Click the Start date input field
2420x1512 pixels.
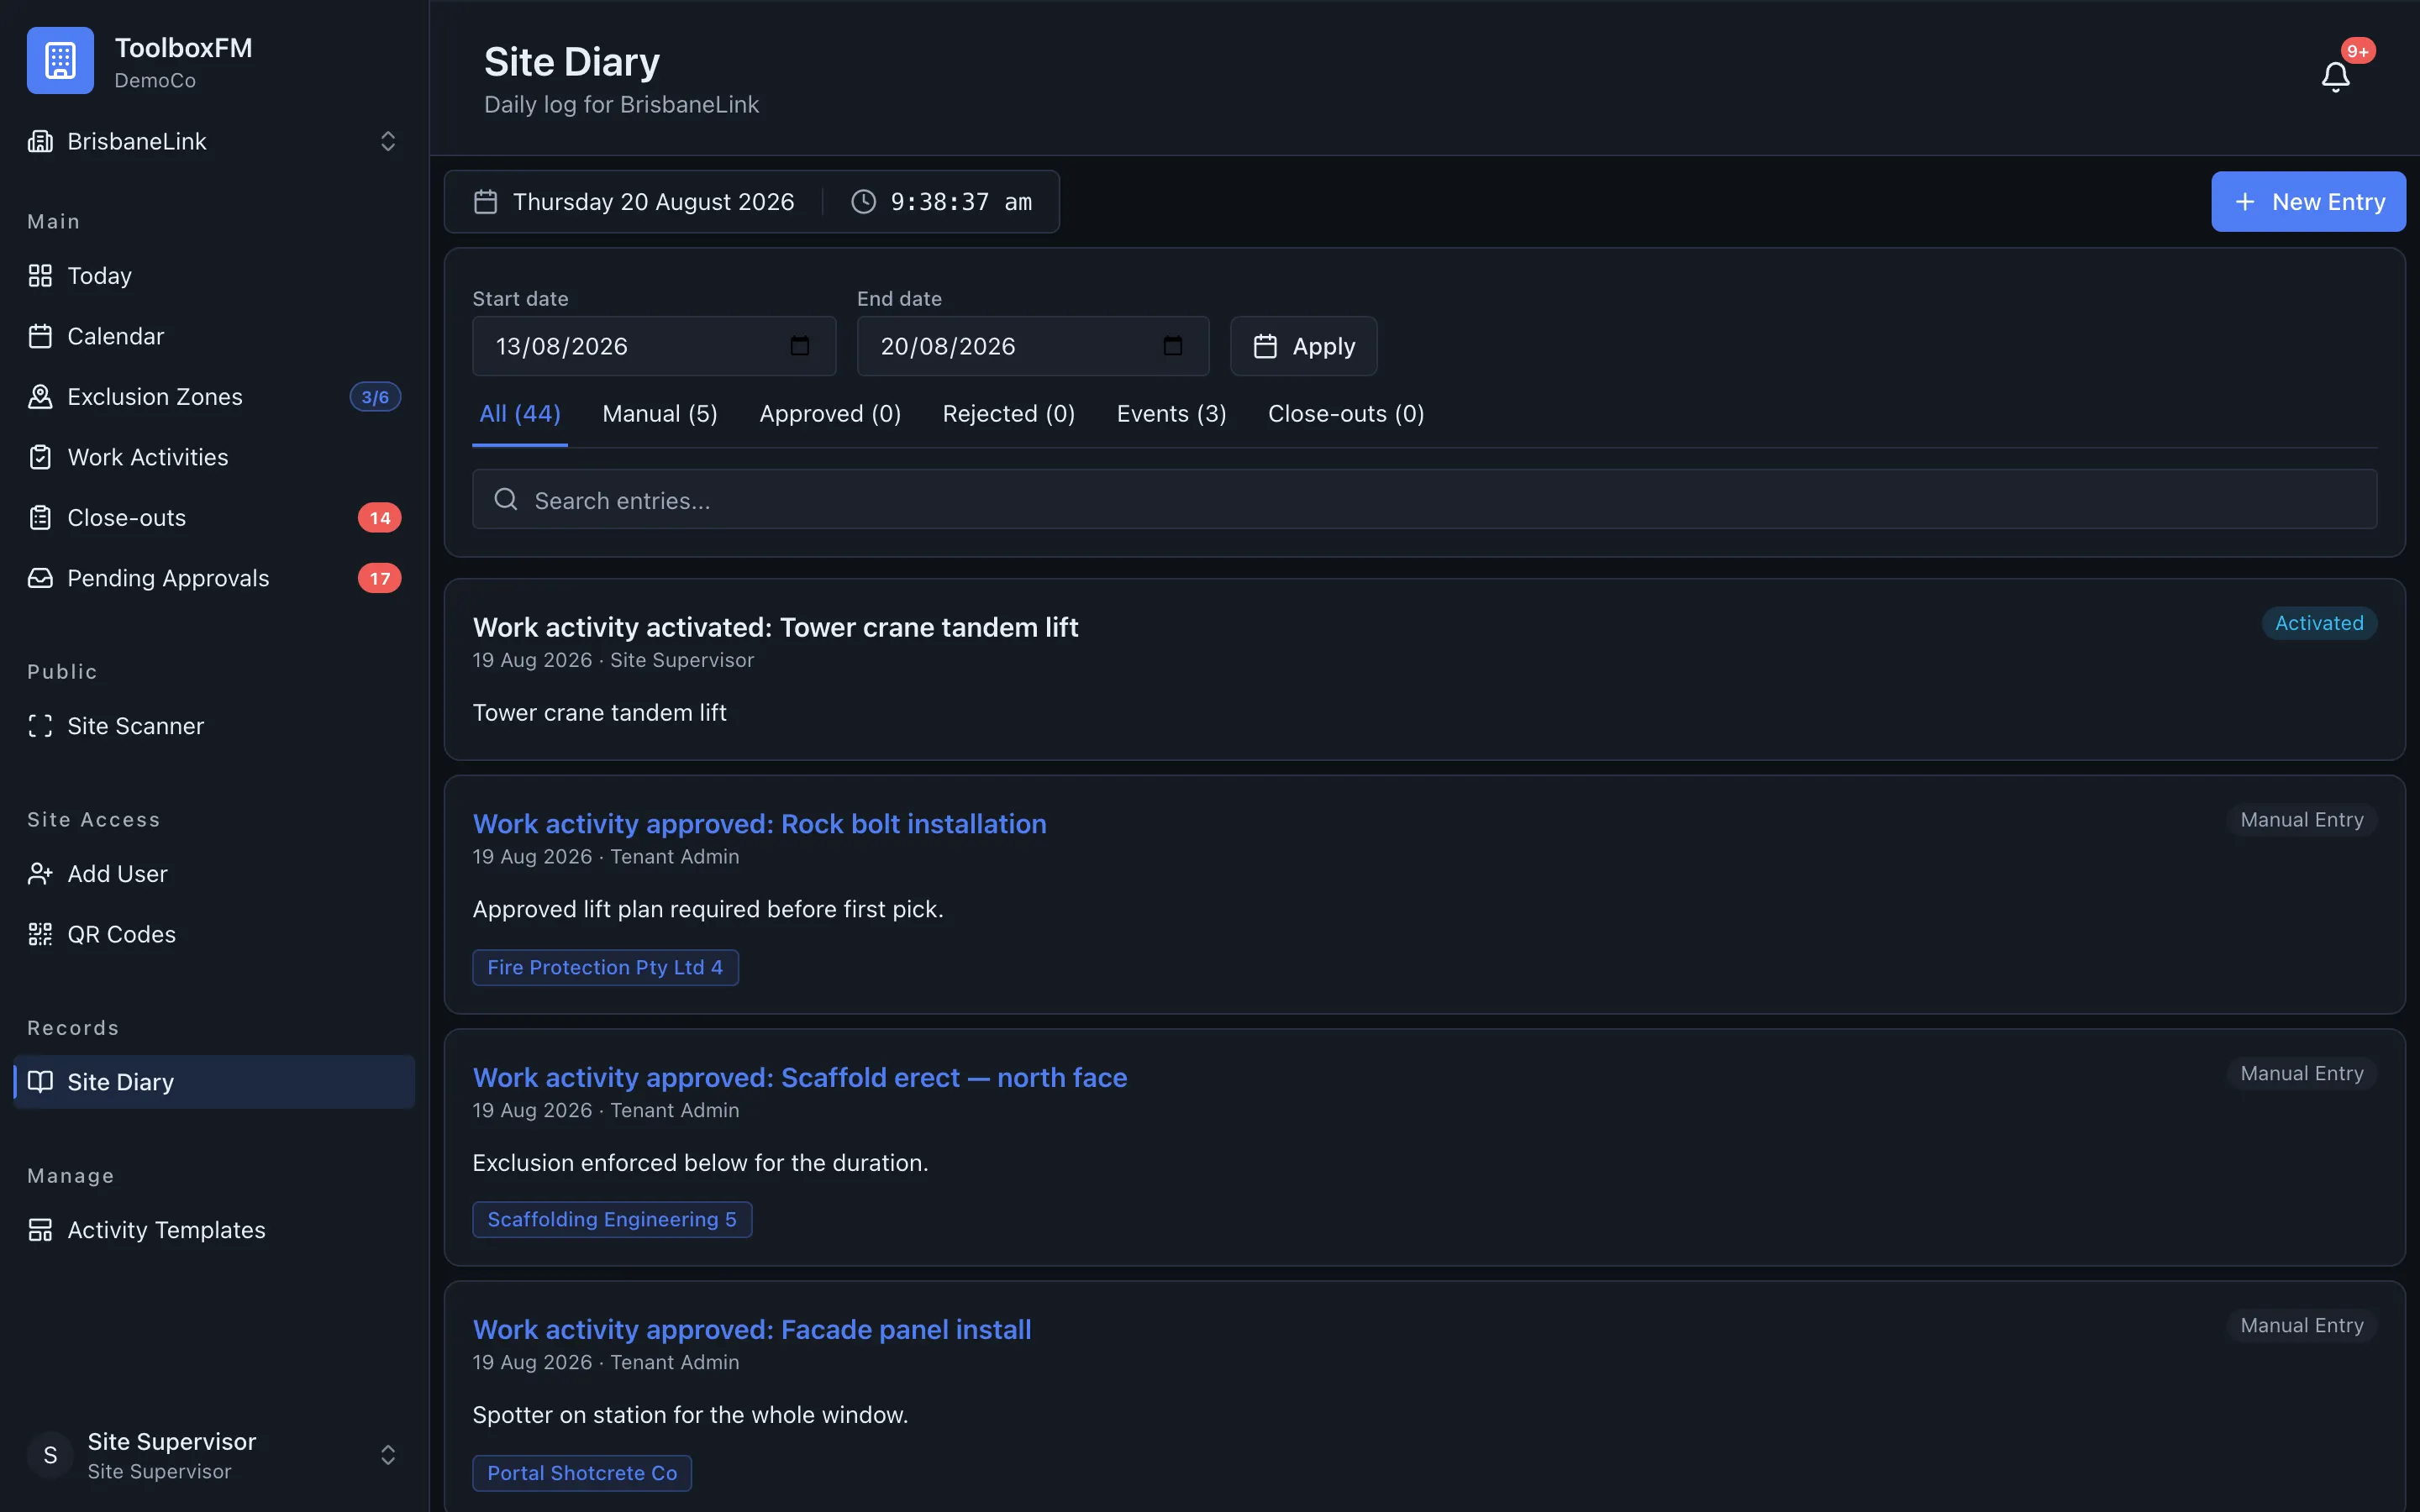pos(654,346)
